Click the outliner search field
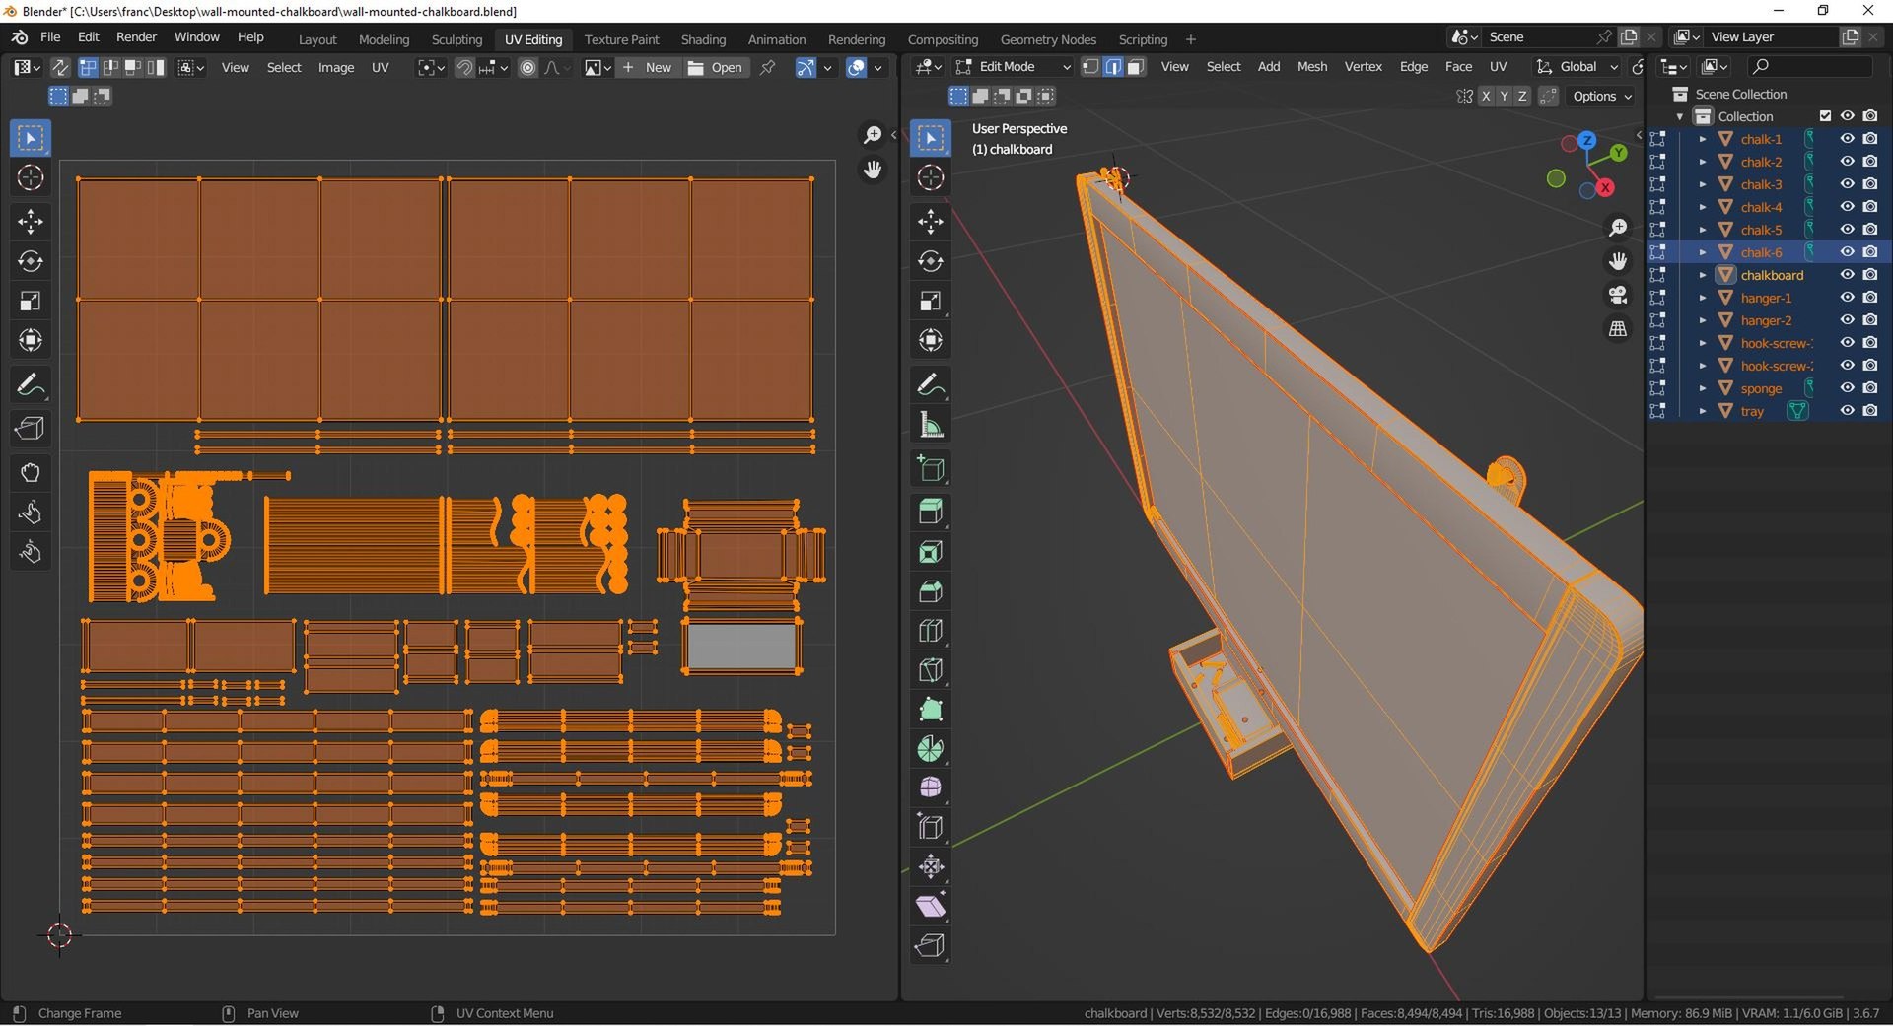This screenshot has width=1893, height=1026. [x=1810, y=66]
